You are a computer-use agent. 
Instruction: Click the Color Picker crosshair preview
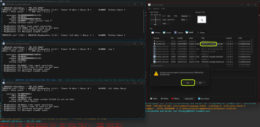click(155, 20)
